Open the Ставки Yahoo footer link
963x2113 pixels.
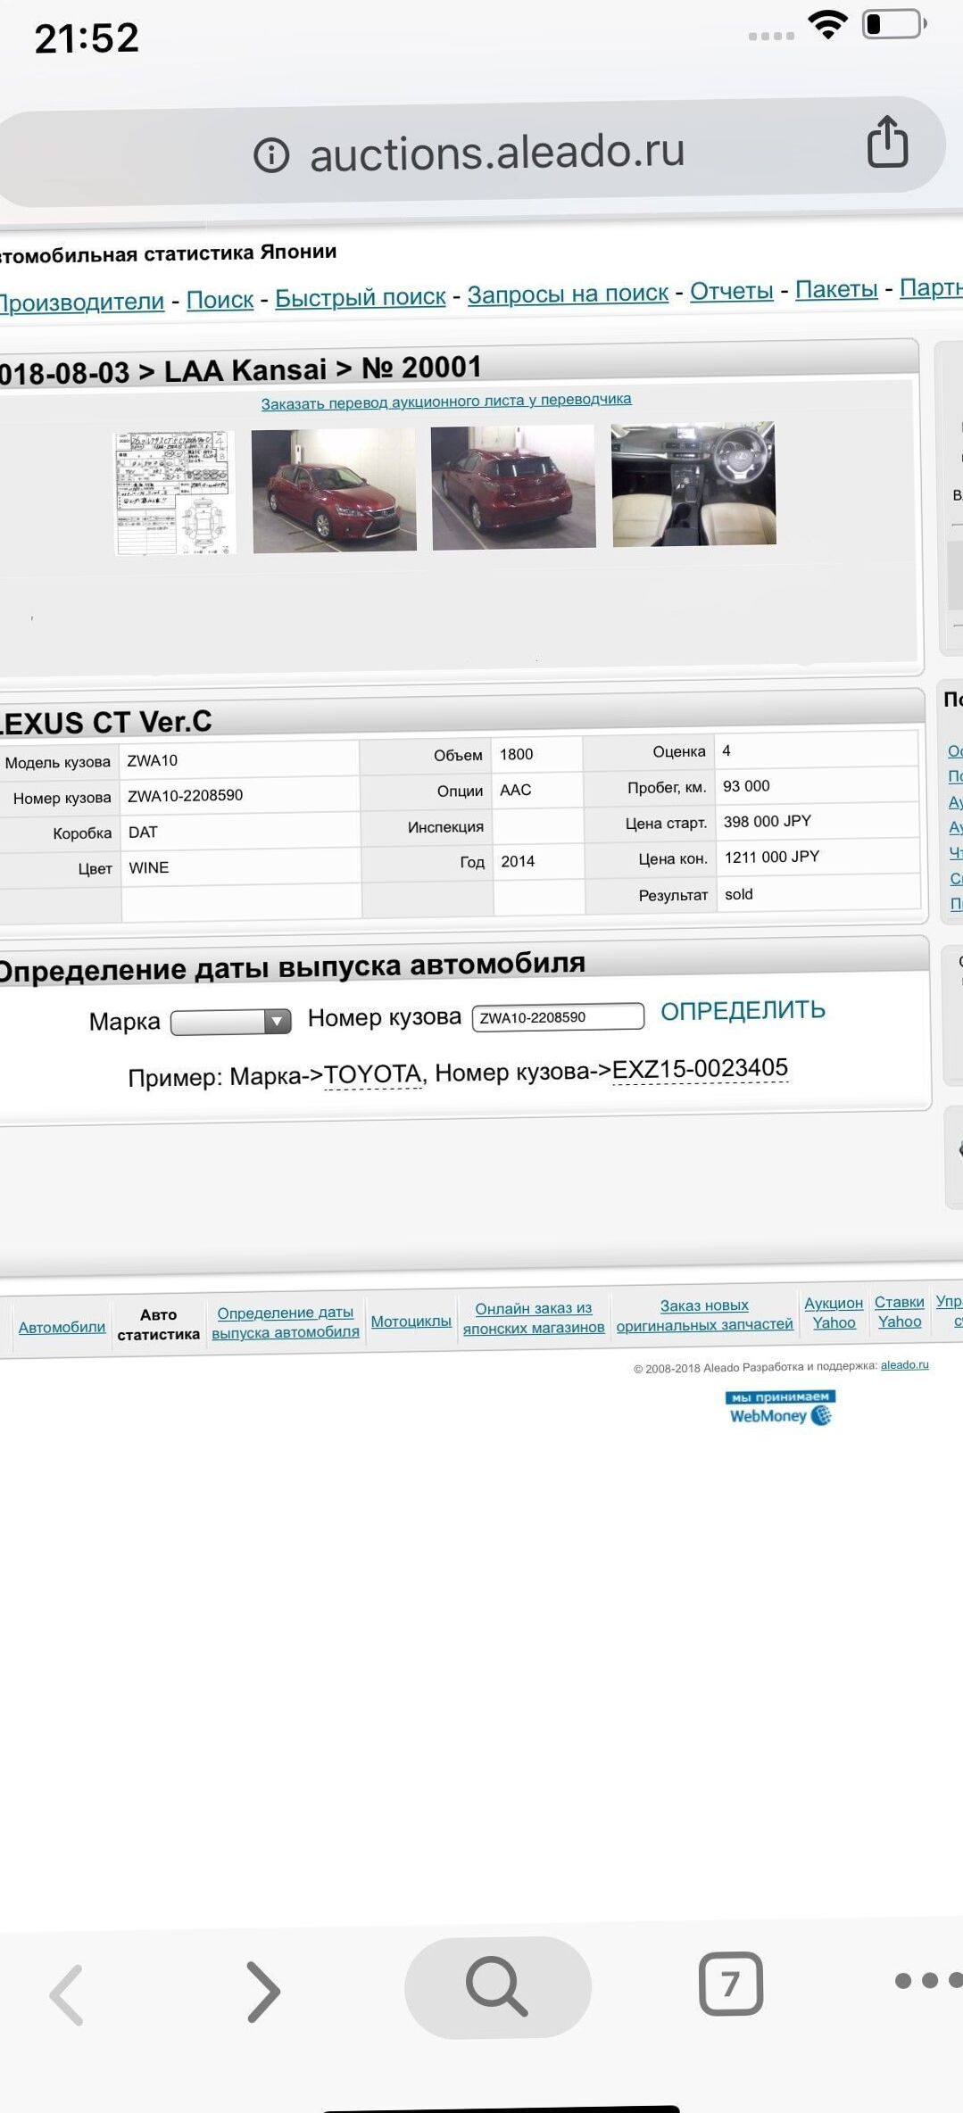coord(899,1312)
